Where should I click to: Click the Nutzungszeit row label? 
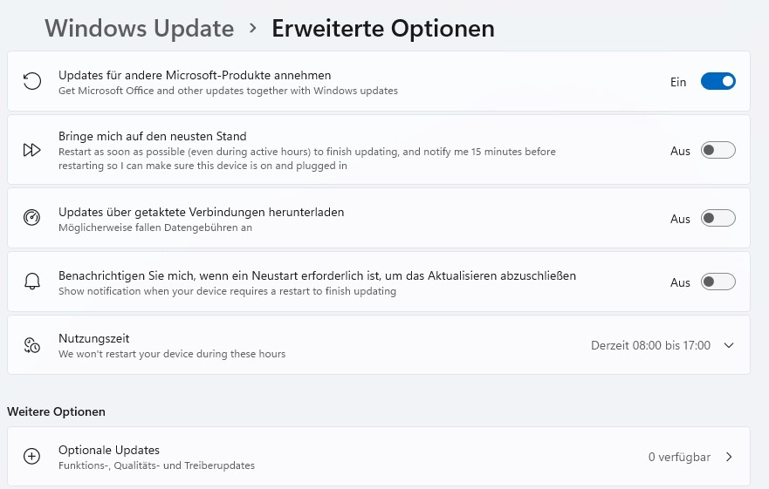[x=93, y=338]
